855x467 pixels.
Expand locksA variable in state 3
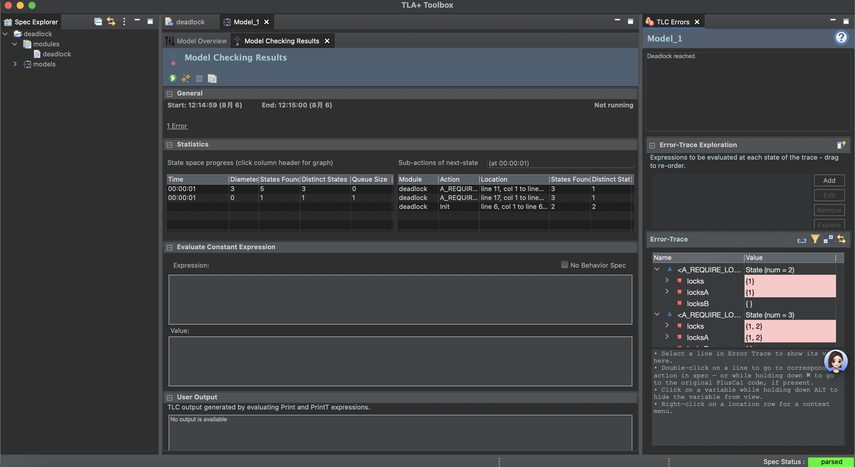(x=667, y=337)
